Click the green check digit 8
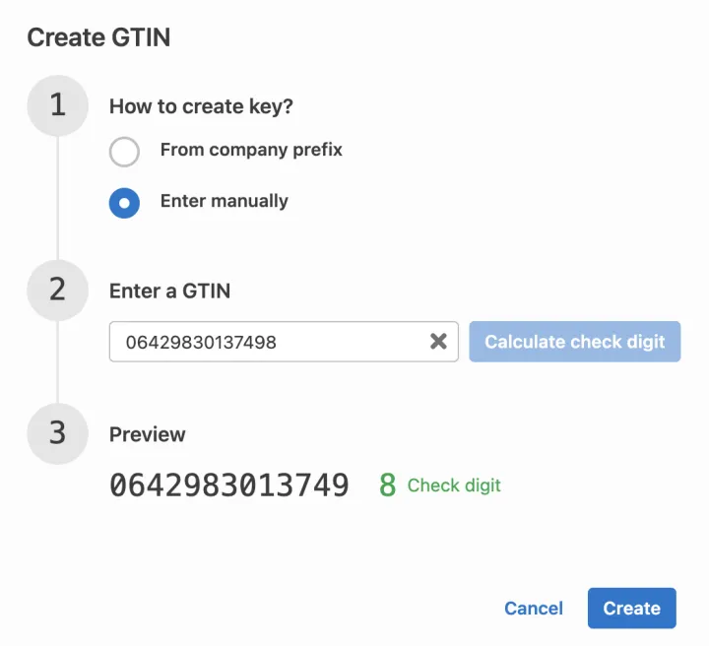This screenshot has height=646, width=709. point(387,485)
